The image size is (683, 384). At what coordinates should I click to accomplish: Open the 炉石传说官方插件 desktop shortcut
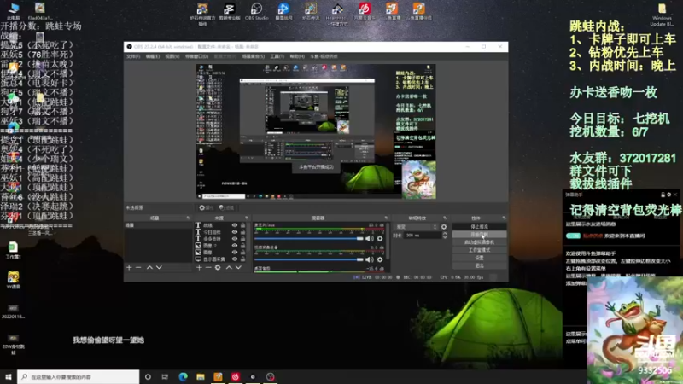click(x=202, y=14)
